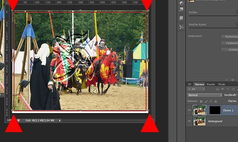Click the Ebene 1 layer name
This screenshot has width=238, height=142.
click(228, 110)
